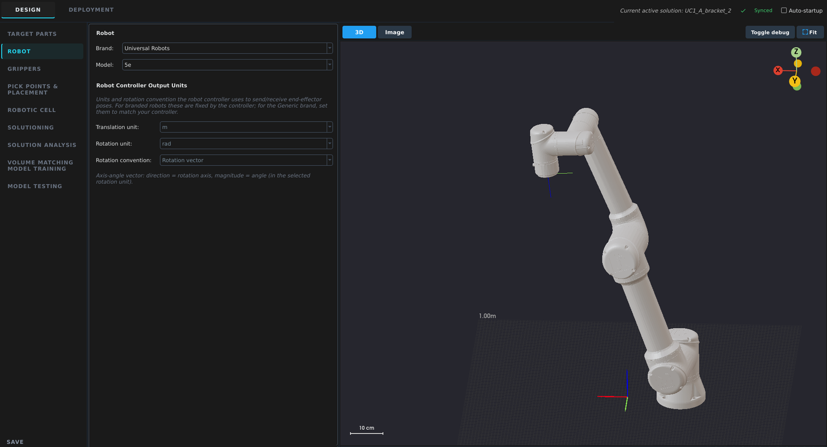This screenshot has width=827, height=447.
Task: Select the Robot sidebar item
Action: 42,51
